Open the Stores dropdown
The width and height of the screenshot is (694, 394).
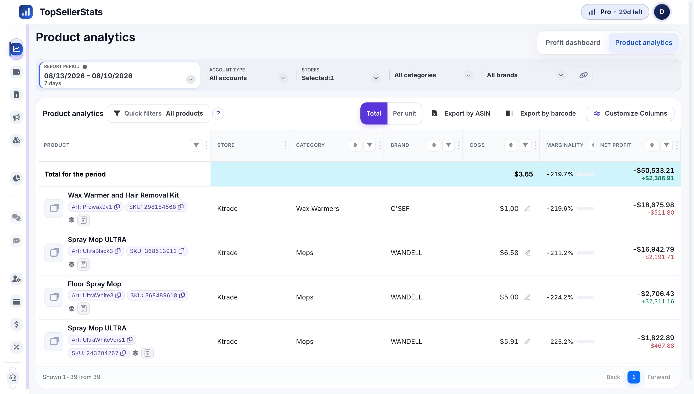341,75
